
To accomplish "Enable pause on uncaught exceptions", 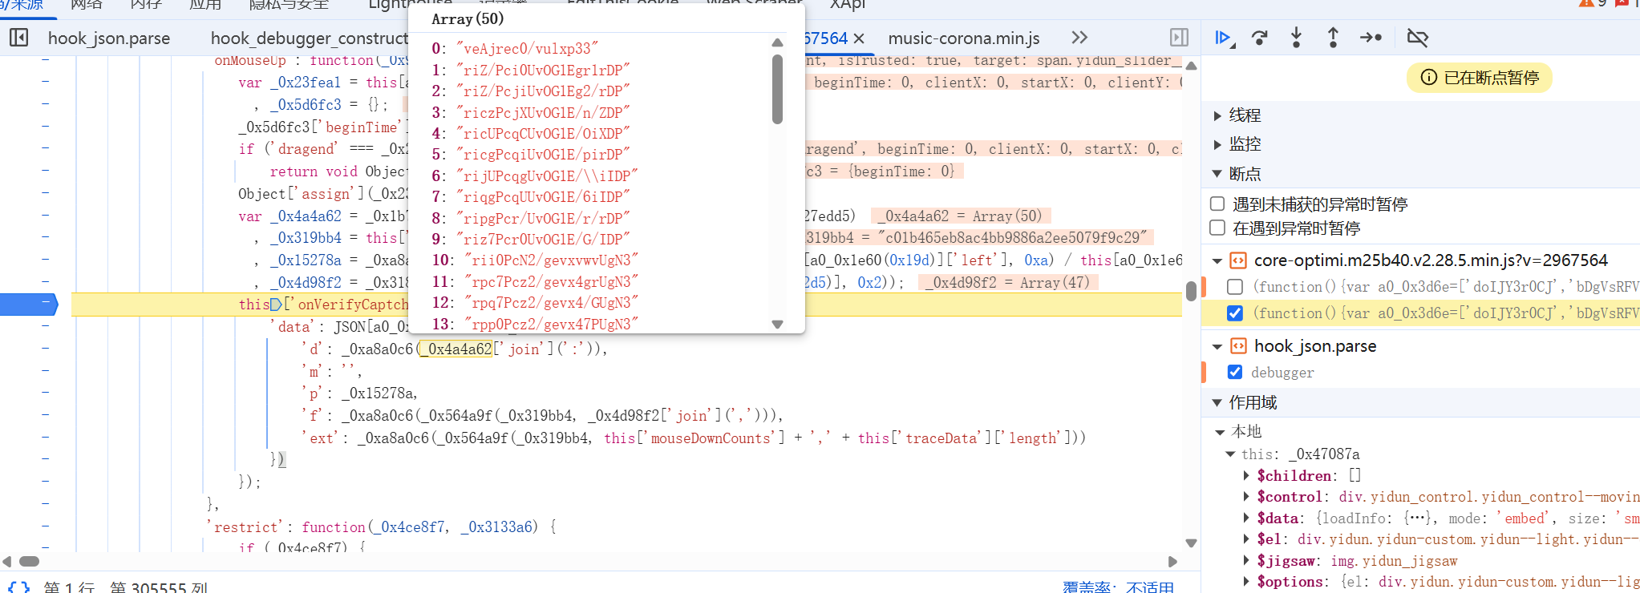I will tap(1217, 204).
